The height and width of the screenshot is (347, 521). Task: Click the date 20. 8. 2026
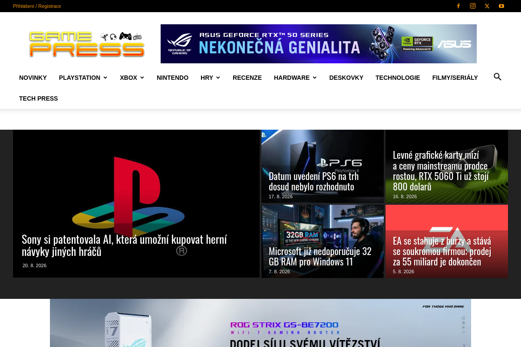coord(34,265)
